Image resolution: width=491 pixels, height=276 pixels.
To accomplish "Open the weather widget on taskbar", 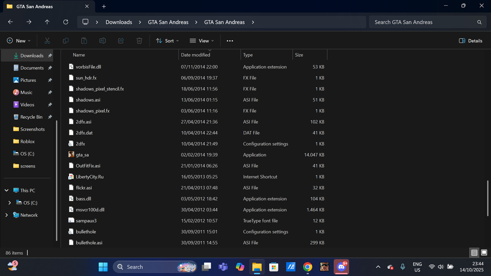I will point(12,266).
